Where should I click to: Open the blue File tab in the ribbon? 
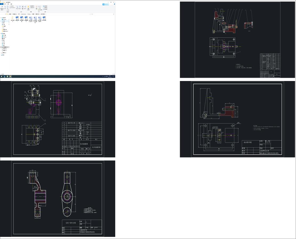pos(2,4)
